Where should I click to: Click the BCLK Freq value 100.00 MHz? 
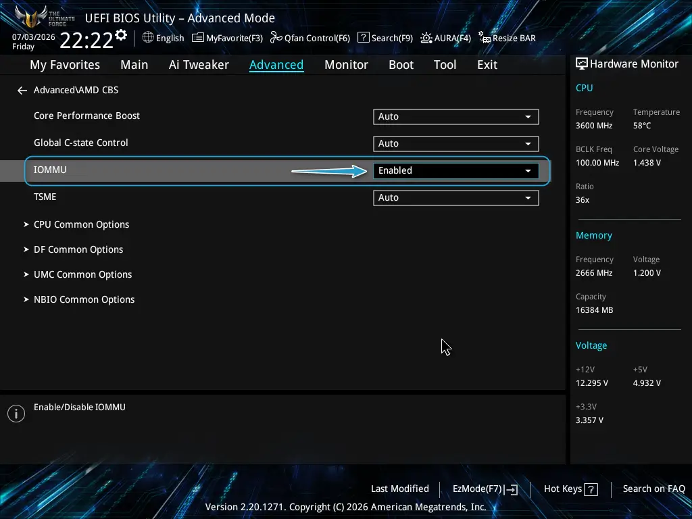pyautogui.click(x=597, y=163)
